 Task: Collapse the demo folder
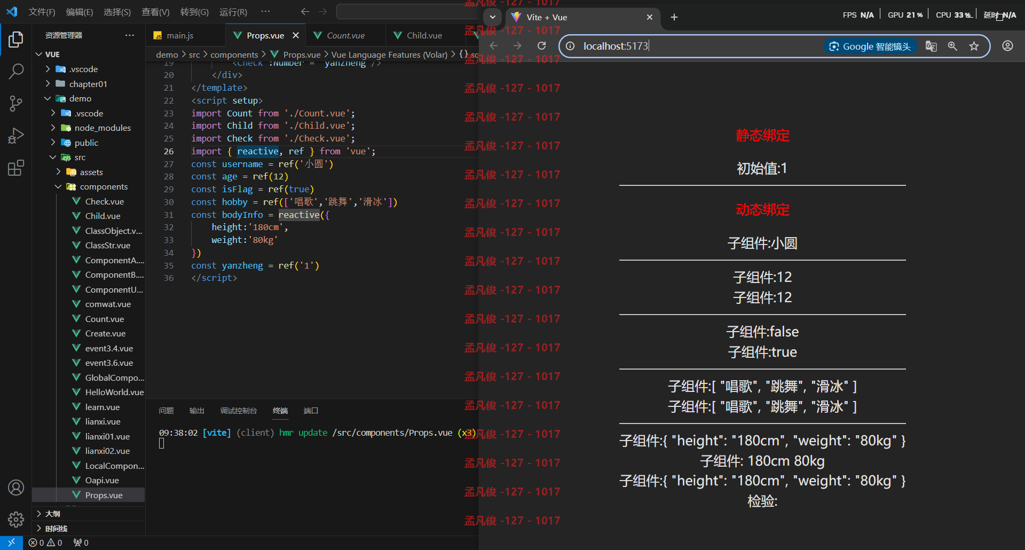pos(48,98)
